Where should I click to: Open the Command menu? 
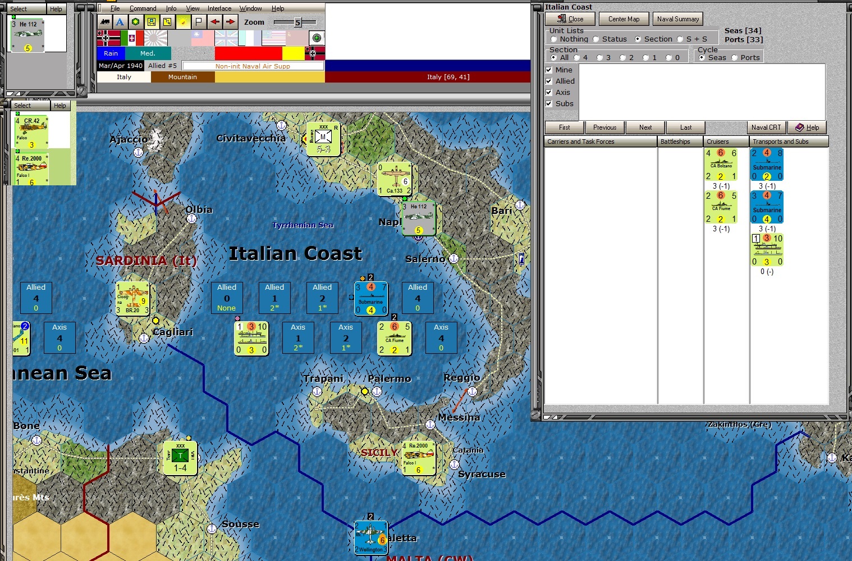[x=143, y=8]
